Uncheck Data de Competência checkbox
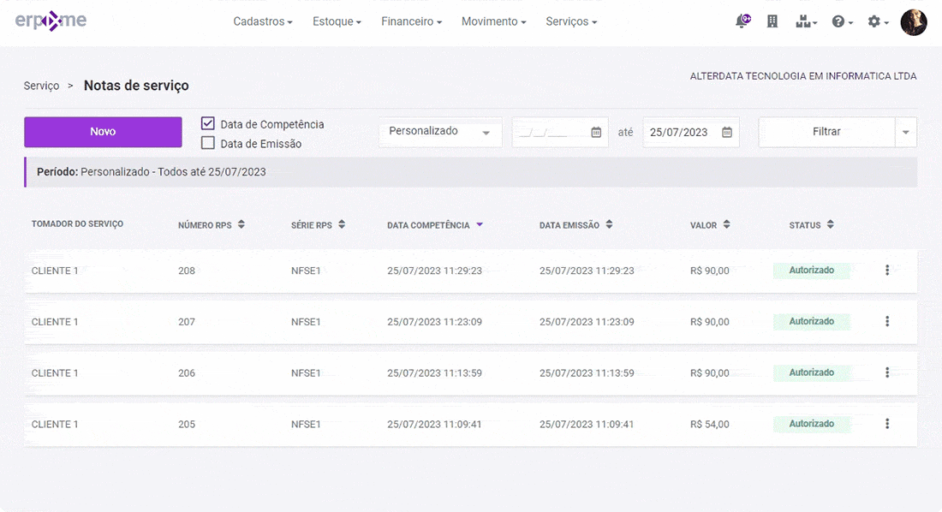 click(208, 124)
